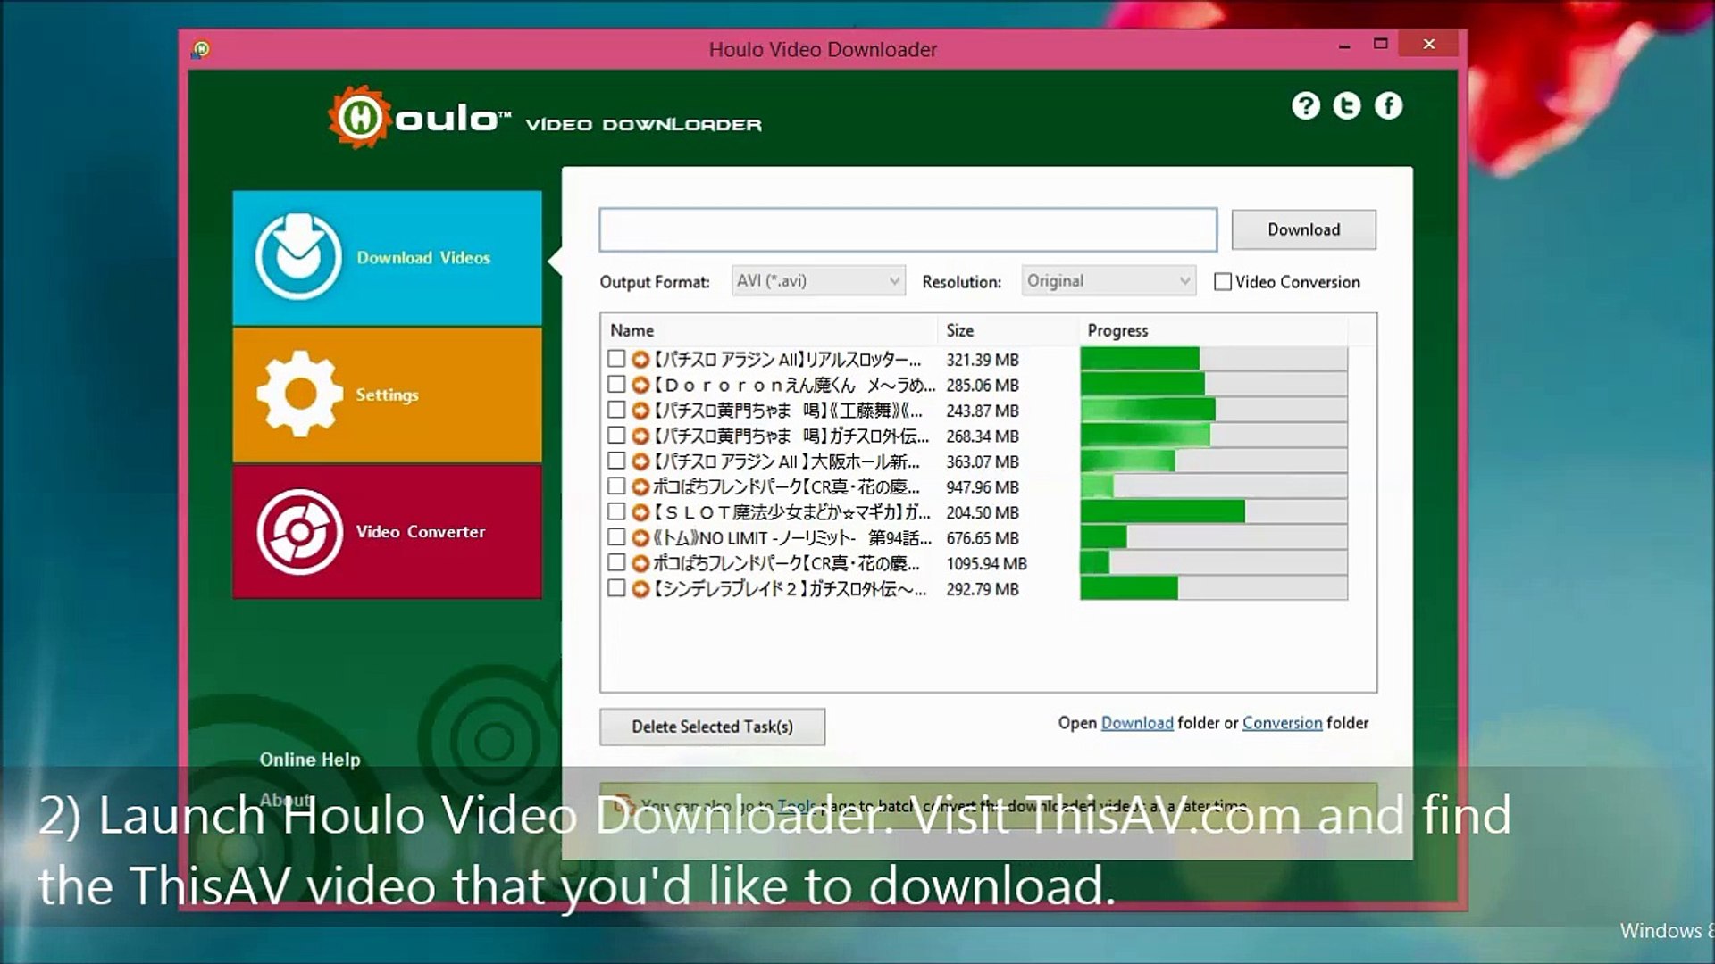The height and width of the screenshot is (964, 1715).
Task: Click orange icon beside NO LIMIT task
Action: (x=640, y=538)
